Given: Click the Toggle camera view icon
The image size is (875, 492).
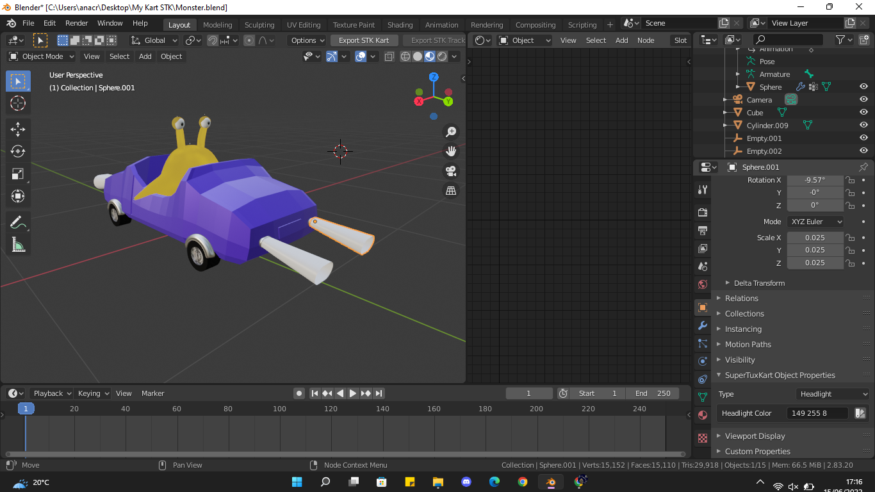Looking at the screenshot, I should pos(451,171).
